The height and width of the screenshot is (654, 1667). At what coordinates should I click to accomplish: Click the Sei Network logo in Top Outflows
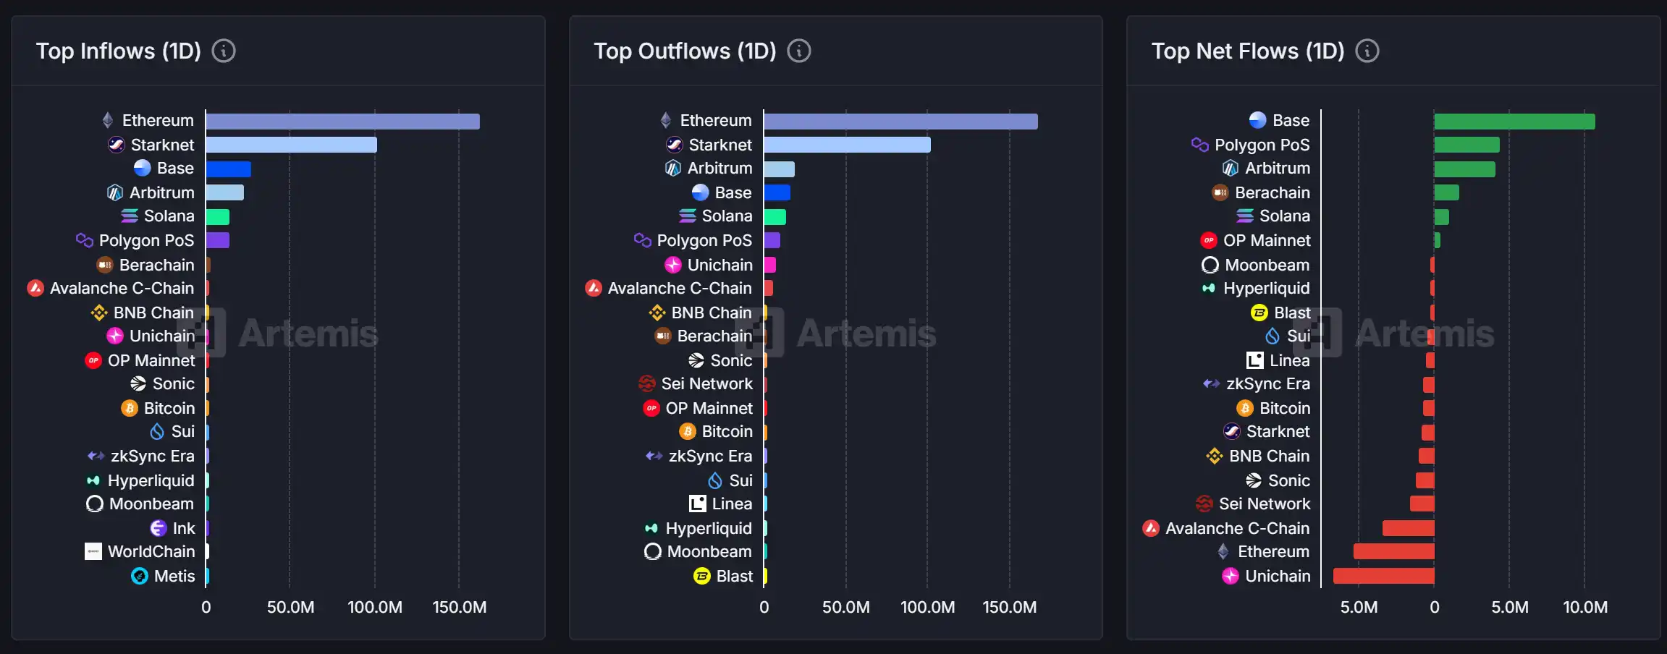647,383
